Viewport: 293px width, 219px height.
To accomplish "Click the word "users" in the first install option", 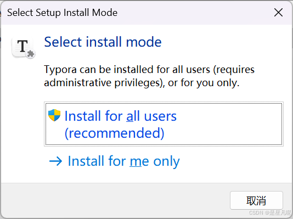I will click(160, 116).
